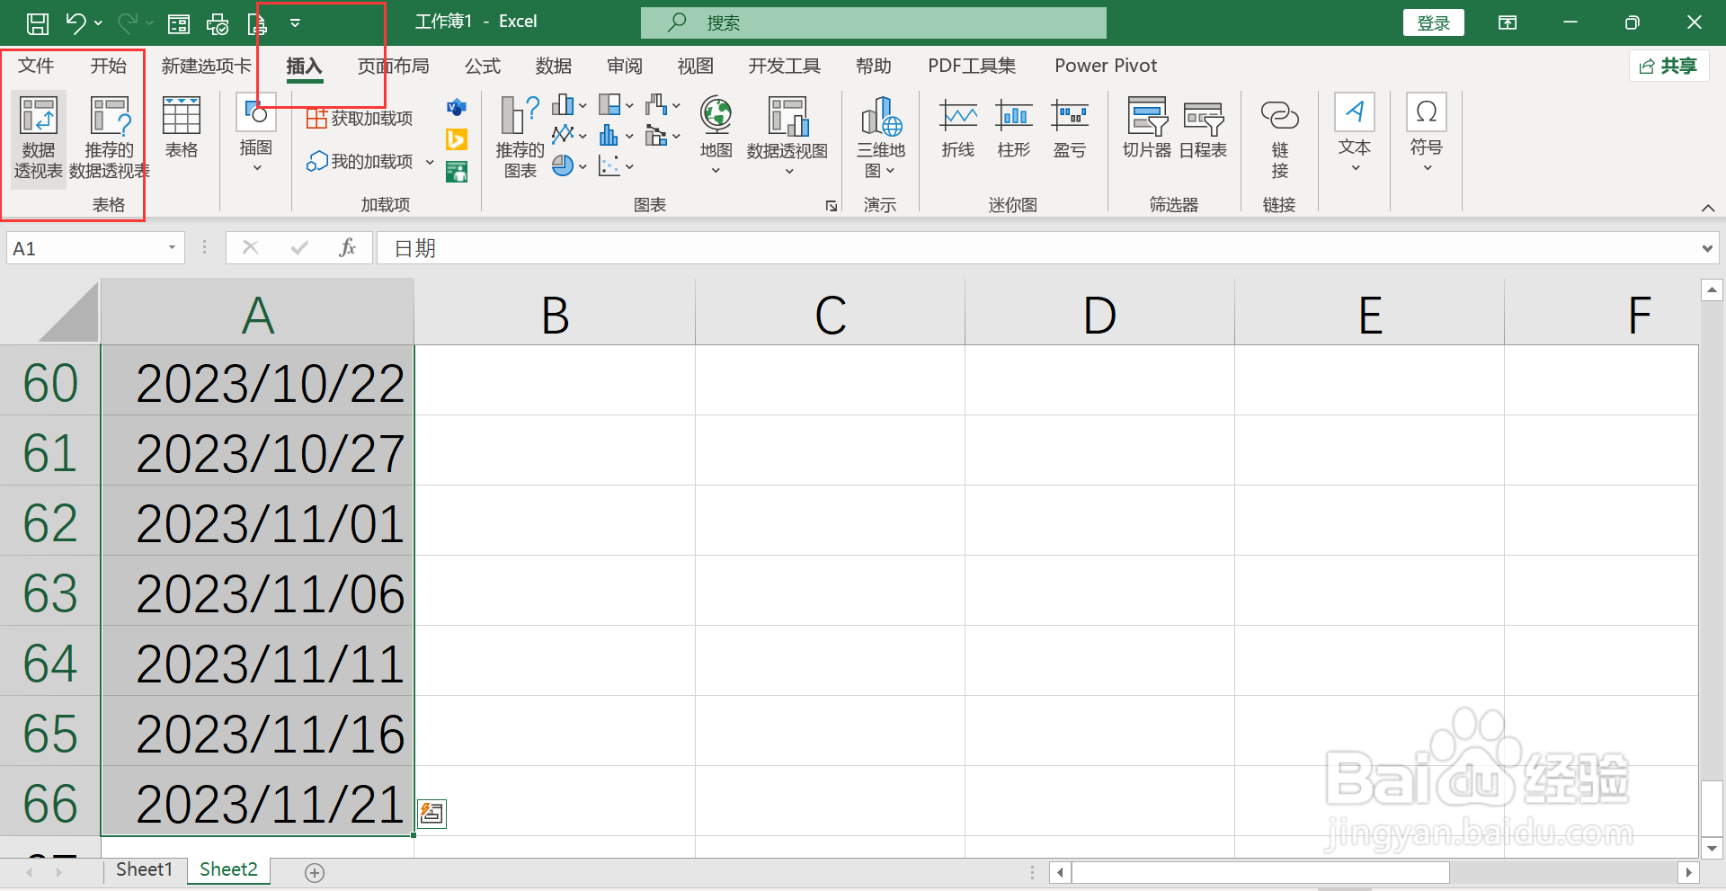The height and width of the screenshot is (891, 1726).
Task: Click the 推荐的图表 recommended charts button
Action: pyautogui.click(x=520, y=138)
